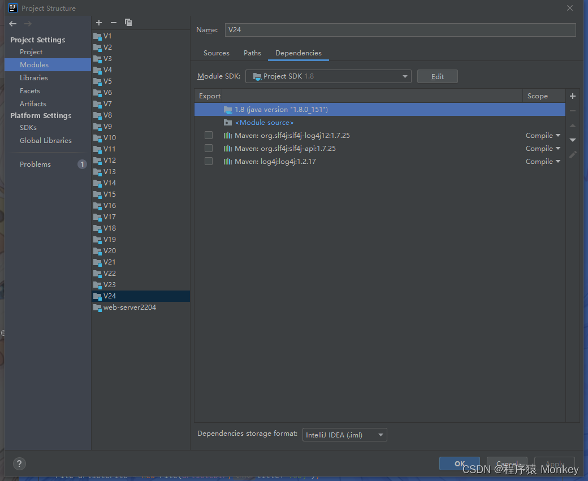Click the Apply button
This screenshot has width=588, height=481.
click(x=555, y=463)
